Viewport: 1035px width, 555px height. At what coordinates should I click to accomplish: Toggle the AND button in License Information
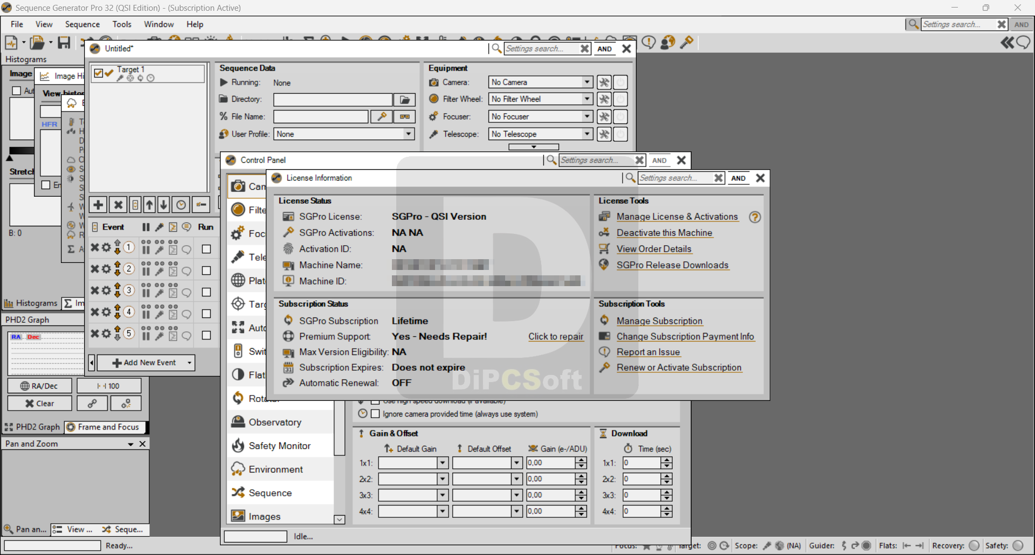tap(738, 178)
